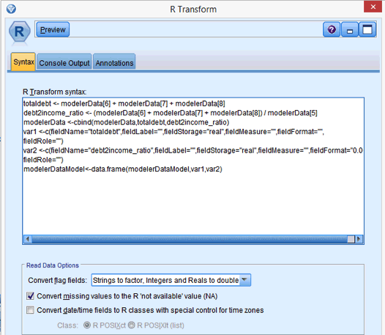Image resolution: width=385 pixels, height=335 pixels.
Task: Close the R Transform window
Action: (373, 7)
